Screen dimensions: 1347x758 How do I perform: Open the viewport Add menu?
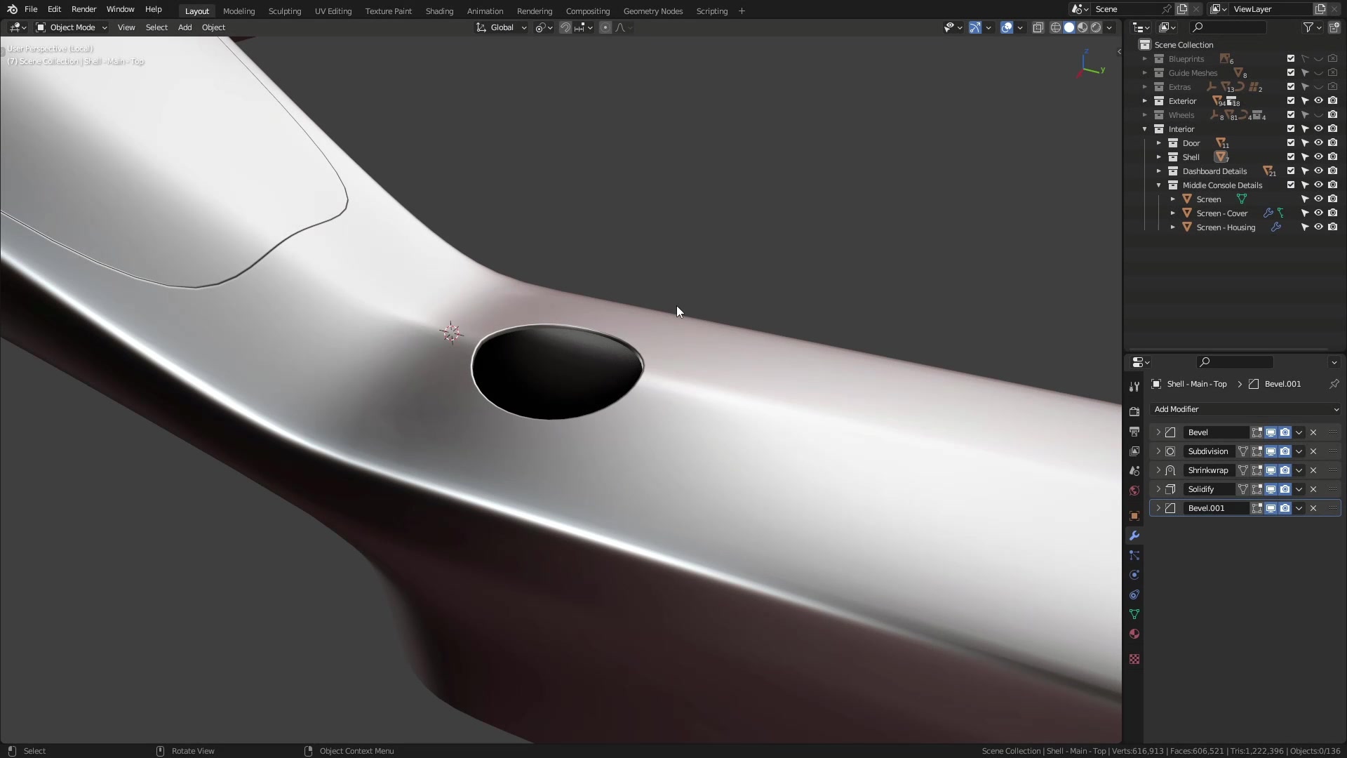185,27
